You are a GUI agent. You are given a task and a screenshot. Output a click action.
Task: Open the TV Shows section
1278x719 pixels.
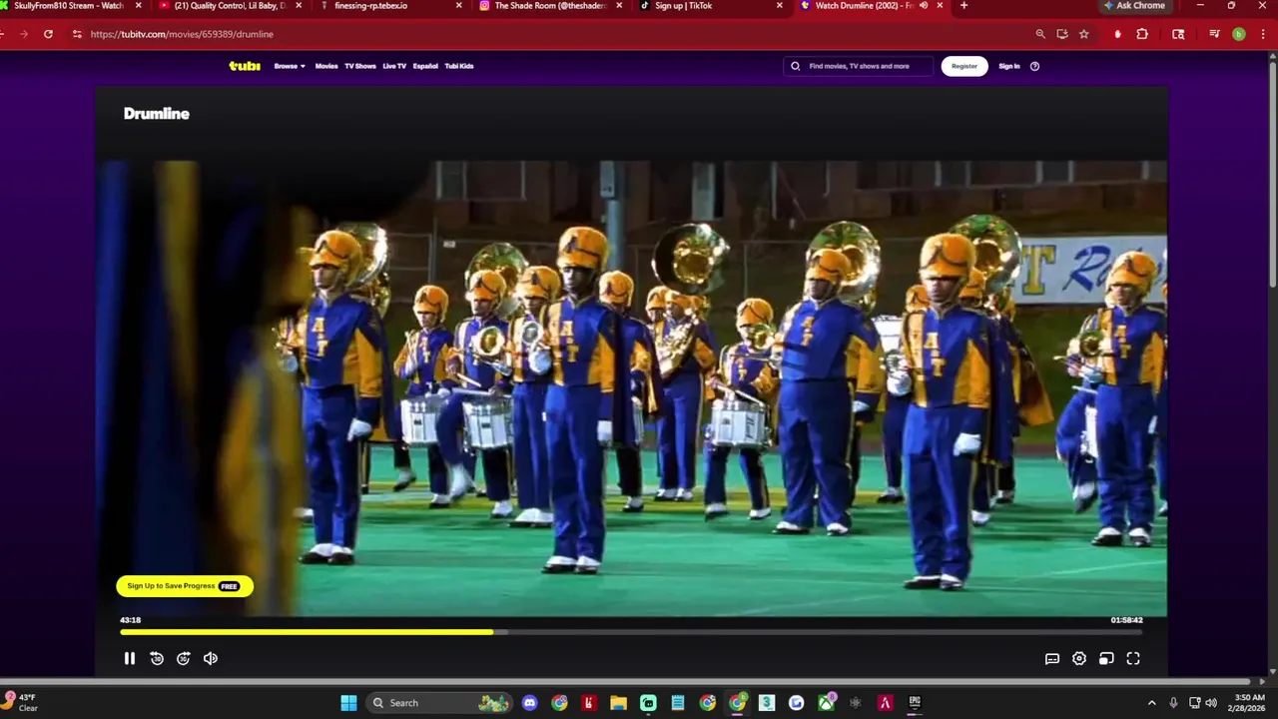pyautogui.click(x=360, y=66)
